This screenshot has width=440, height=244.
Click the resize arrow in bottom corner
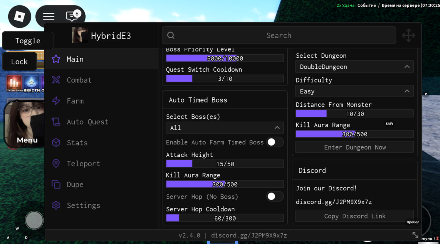415,235
